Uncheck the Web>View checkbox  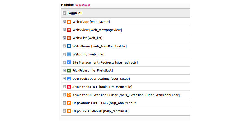[64, 30]
